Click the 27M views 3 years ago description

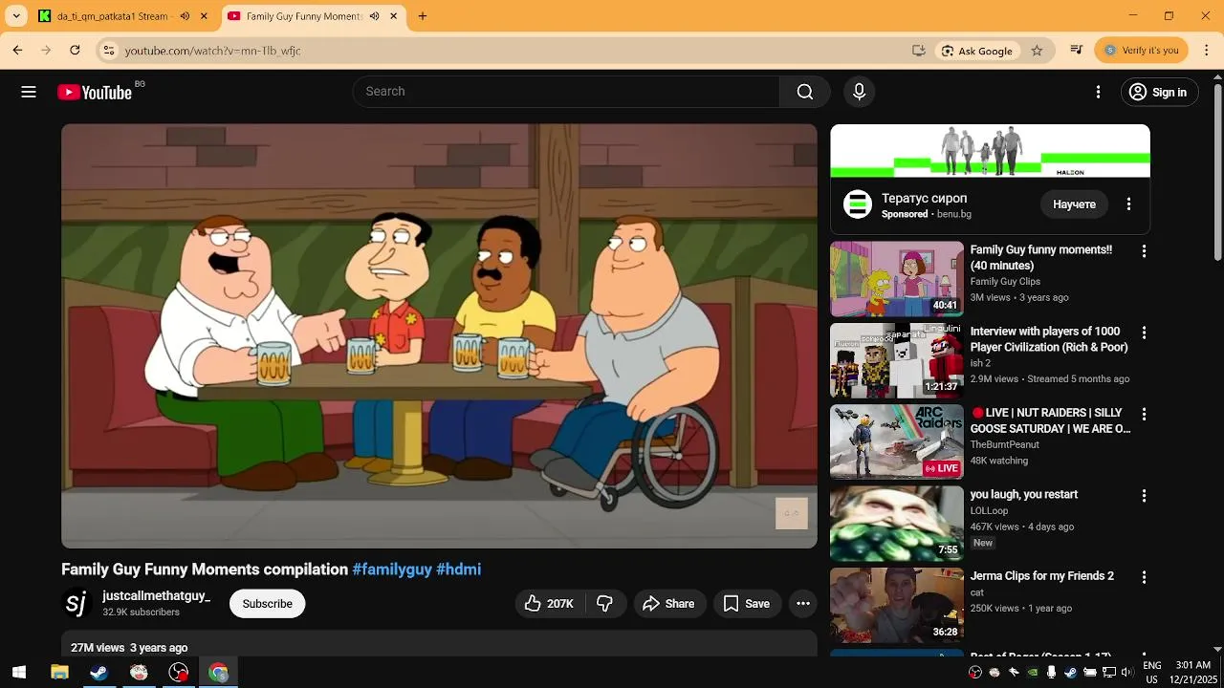[129, 648]
